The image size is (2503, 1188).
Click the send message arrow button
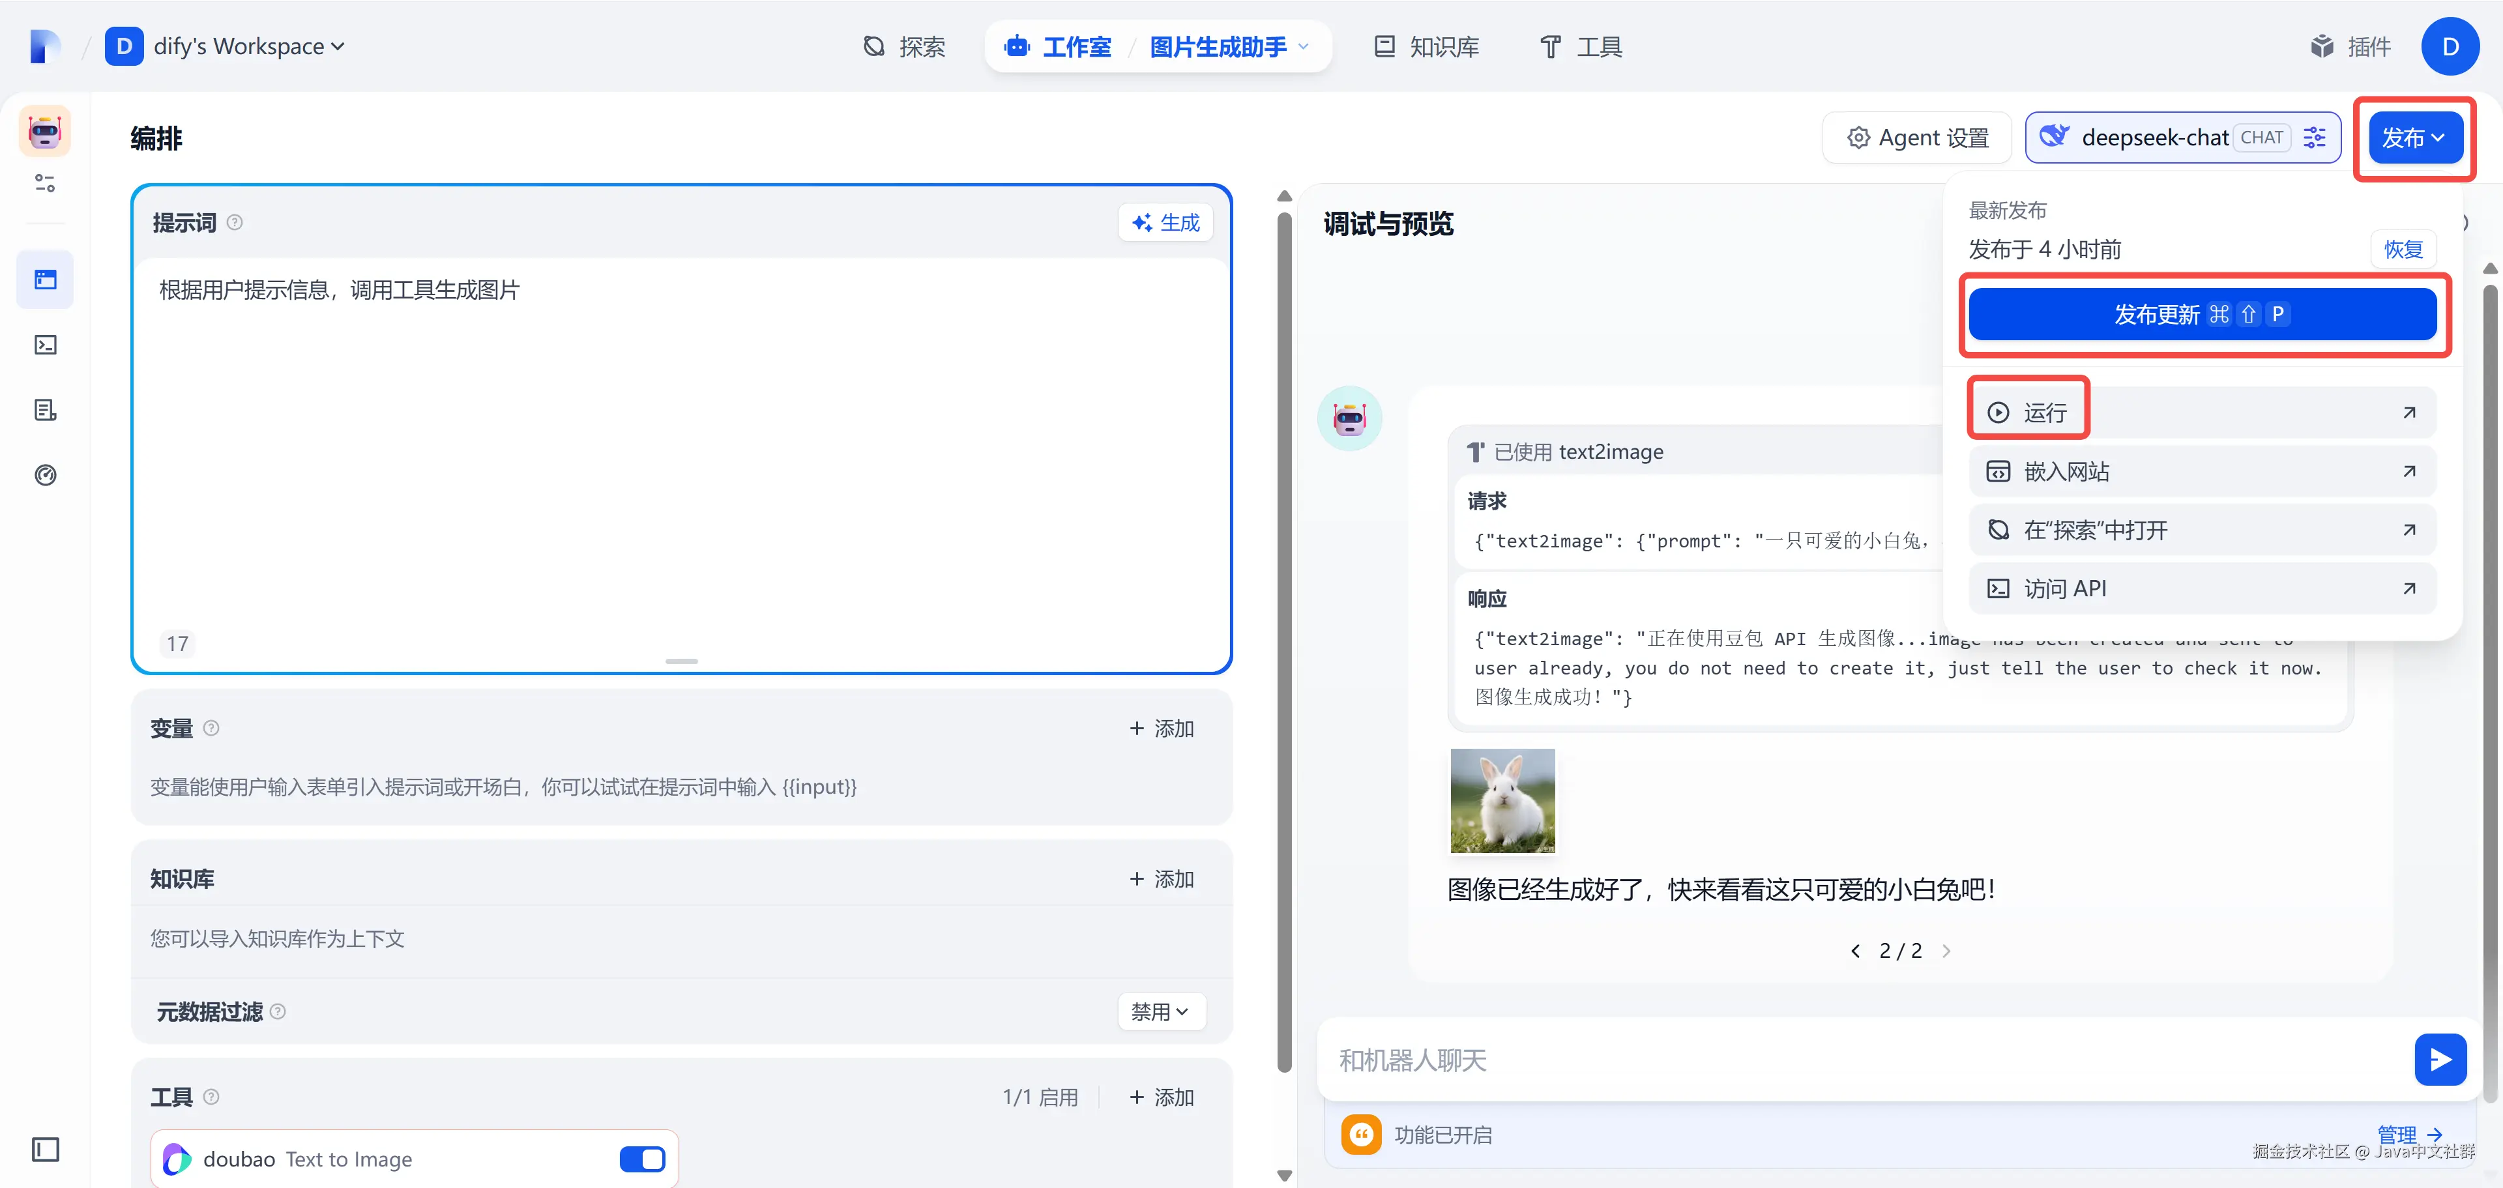point(2440,1059)
